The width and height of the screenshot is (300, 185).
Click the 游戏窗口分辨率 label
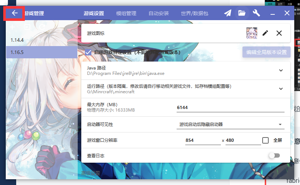click(x=102, y=140)
